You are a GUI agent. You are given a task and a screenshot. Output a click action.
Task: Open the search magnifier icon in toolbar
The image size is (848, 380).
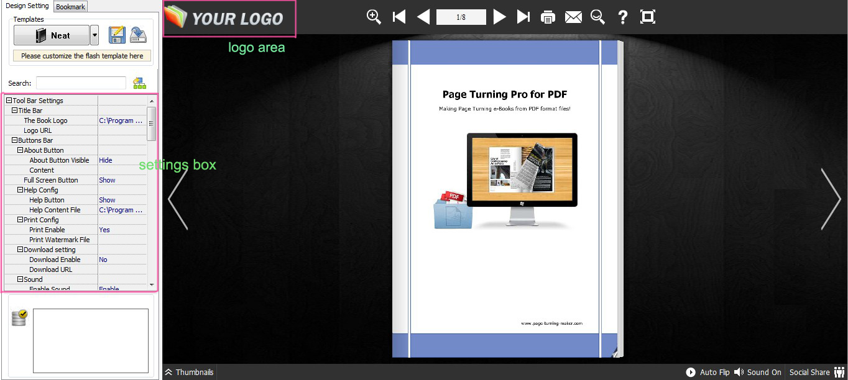click(x=598, y=17)
